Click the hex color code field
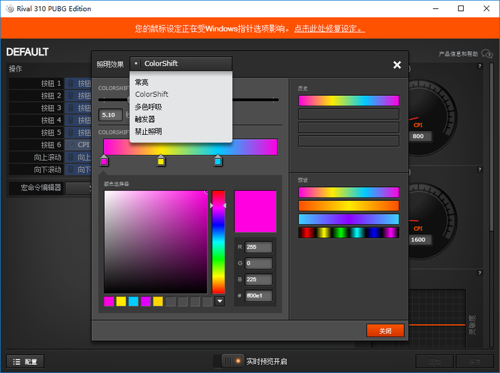The width and height of the screenshot is (500, 373). point(258,296)
